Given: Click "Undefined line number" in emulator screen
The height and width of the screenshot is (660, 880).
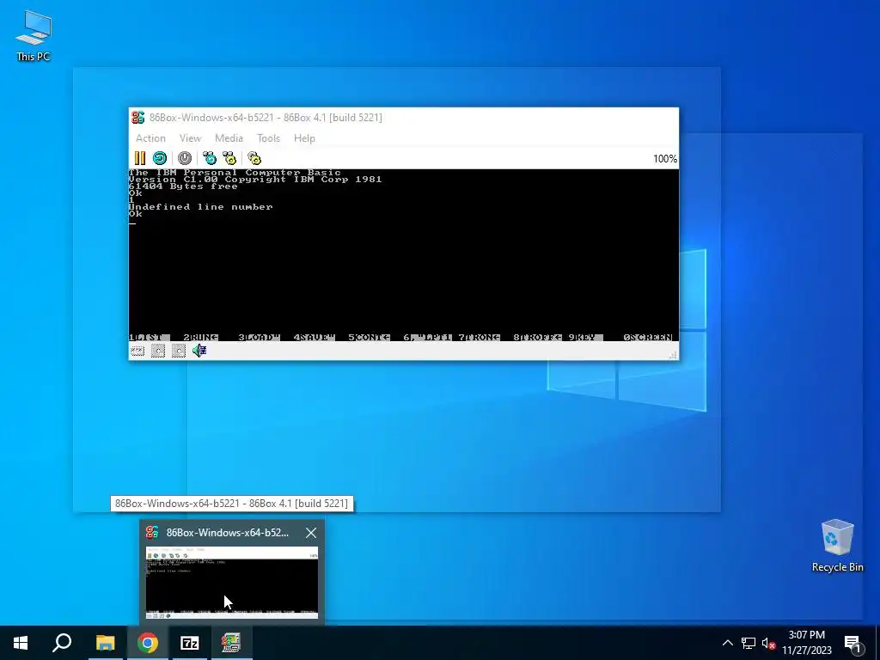Looking at the screenshot, I should click(200, 206).
